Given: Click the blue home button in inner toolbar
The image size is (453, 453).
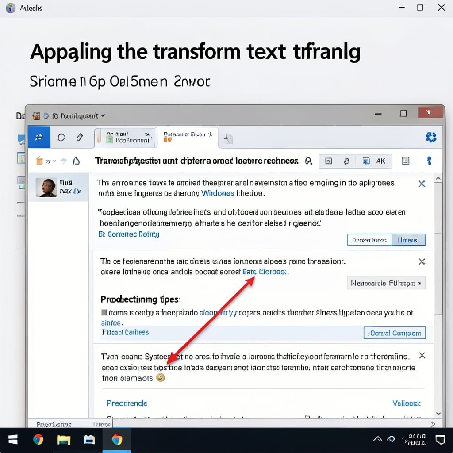Looking at the screenshot, I should click(x=39, y=137).
